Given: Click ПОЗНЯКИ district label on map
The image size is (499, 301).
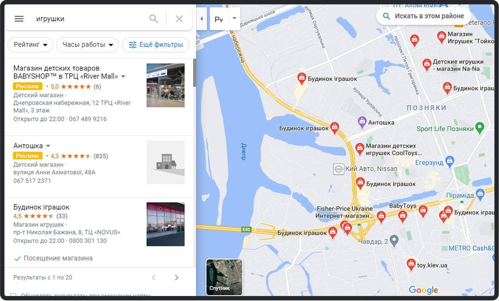Looking at the screenshot, I should (426, 108).
